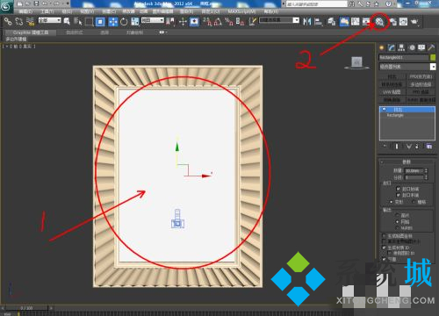Image resolution: width=439 pixels, height=316 pixels.
Task: Click the Align tool icon
Action: pos(318,22)
